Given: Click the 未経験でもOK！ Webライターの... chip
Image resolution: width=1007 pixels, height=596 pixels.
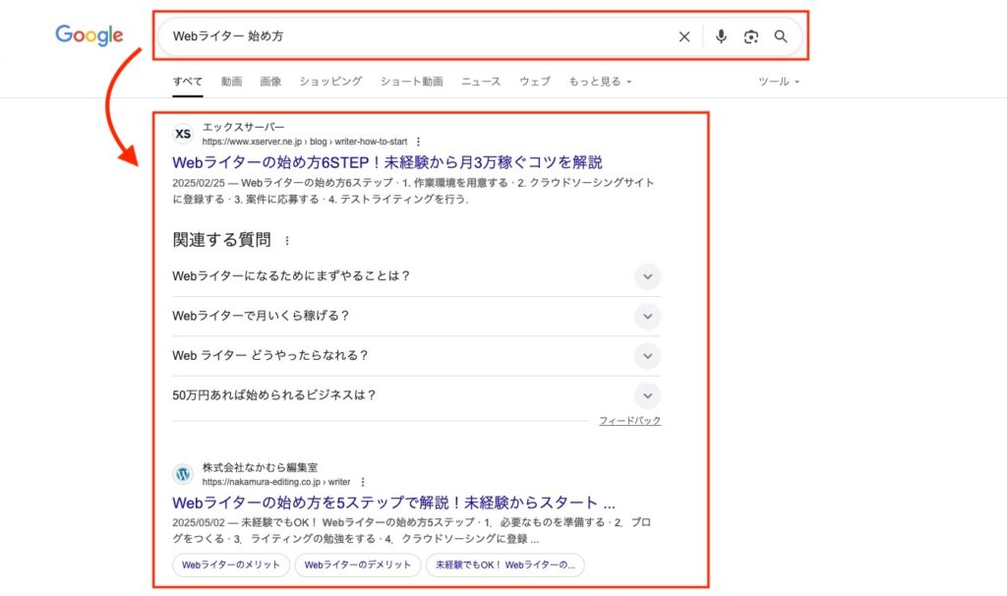Looking at the screenshot, I should pyautogui.click(x=505, y=566).
